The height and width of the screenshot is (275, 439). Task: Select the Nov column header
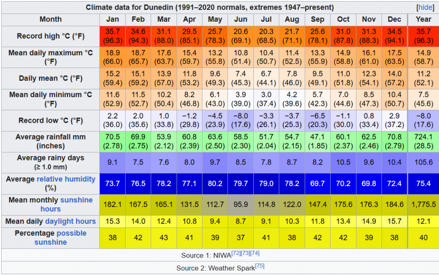click(x=369, y=20)
